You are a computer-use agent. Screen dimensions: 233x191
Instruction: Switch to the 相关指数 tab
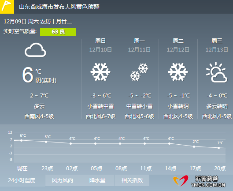pos(132,180)
